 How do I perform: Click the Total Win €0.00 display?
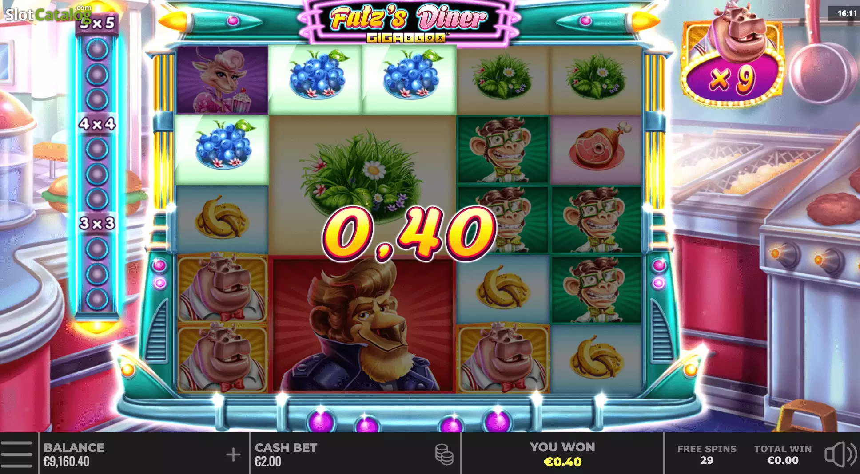tap(783, 454)
